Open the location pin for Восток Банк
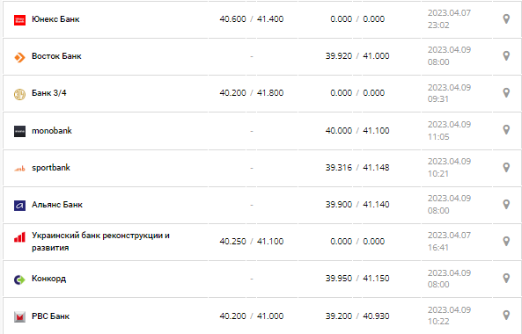 (x=506, y=56)
